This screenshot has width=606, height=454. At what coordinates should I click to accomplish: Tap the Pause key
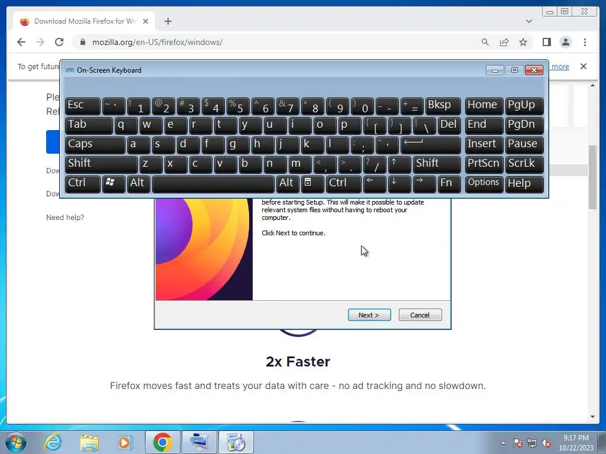(x=524, y=144)
